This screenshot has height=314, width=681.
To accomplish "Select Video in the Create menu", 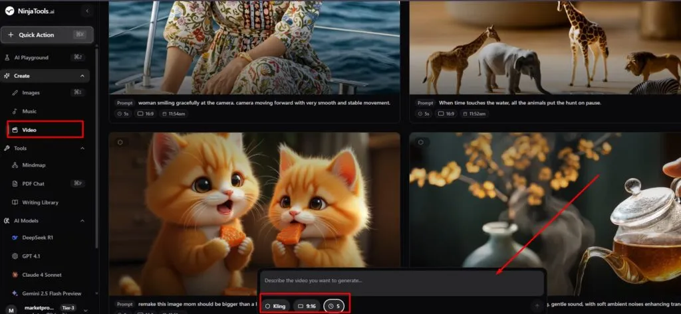I will (29, 129).
